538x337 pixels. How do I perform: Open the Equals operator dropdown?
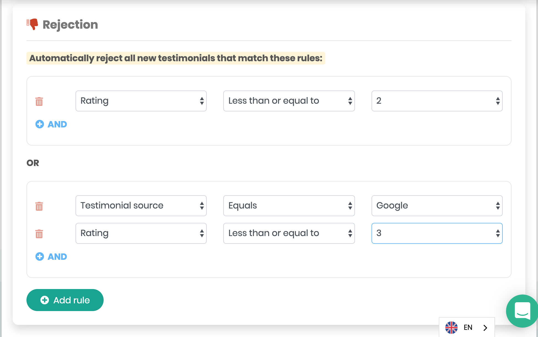(x=289, y=206)
